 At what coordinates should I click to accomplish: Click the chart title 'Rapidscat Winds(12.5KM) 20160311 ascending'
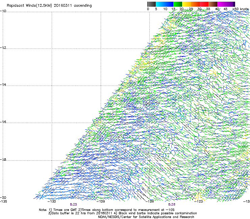(x=49, y=6)
